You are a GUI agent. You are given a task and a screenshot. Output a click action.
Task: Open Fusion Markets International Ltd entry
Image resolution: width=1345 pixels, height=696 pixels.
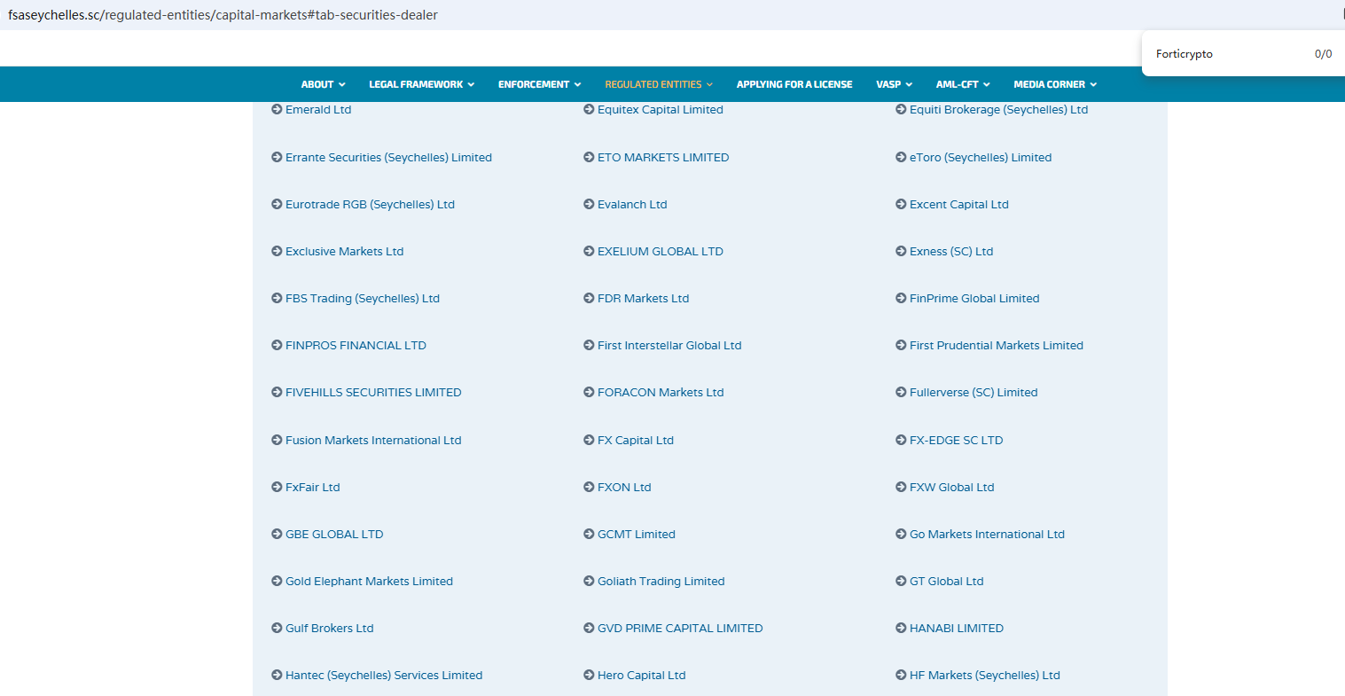tap(372, 440)
